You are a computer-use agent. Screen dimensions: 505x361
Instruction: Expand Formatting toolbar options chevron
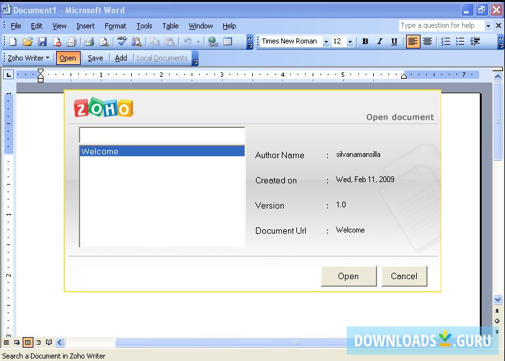501,42
